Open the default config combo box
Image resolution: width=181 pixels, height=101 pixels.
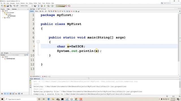coord(26,6)
